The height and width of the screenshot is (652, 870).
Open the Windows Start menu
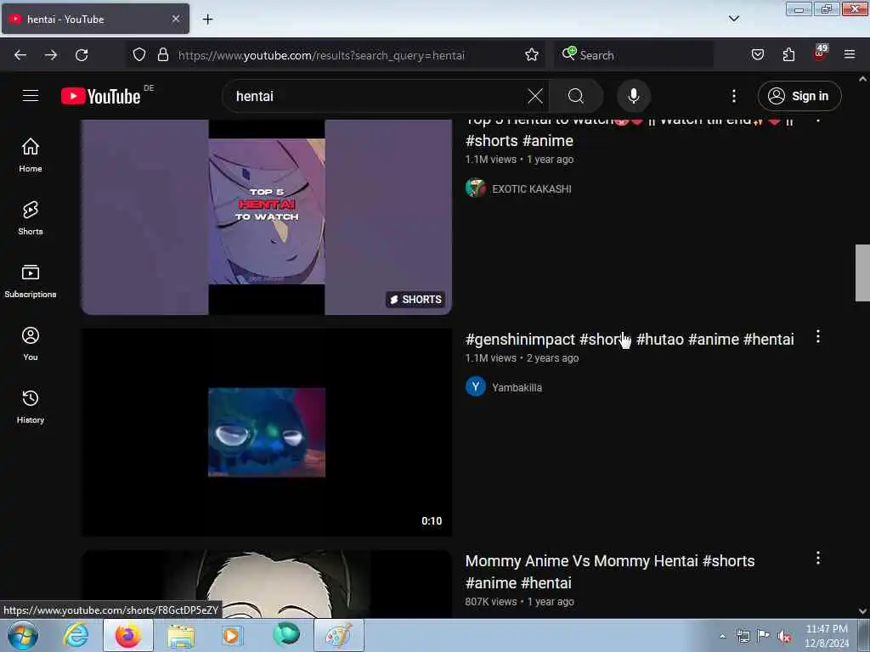[x=23, y=636]
